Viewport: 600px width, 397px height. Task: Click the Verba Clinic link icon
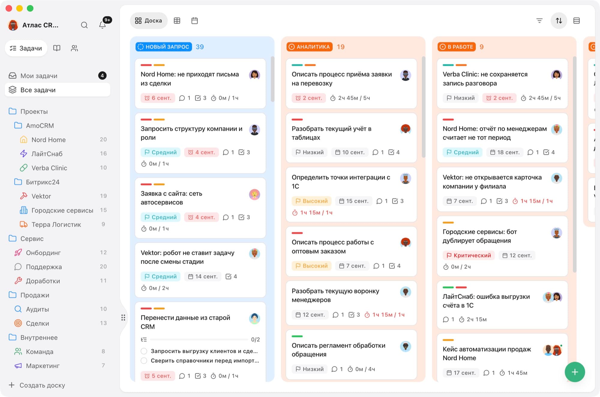tap(24, 168)
